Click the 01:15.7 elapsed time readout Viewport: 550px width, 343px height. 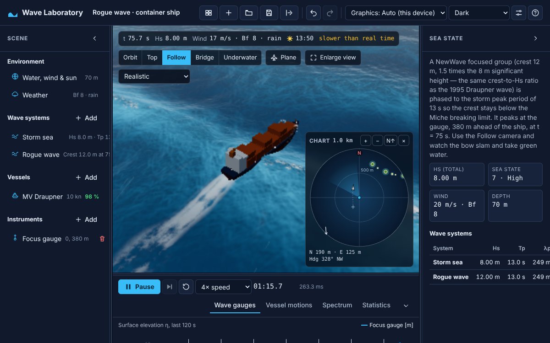268,287
